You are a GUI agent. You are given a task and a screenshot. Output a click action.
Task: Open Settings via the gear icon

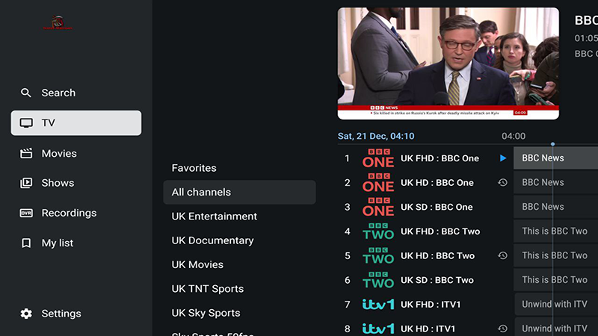click(26, 314)
